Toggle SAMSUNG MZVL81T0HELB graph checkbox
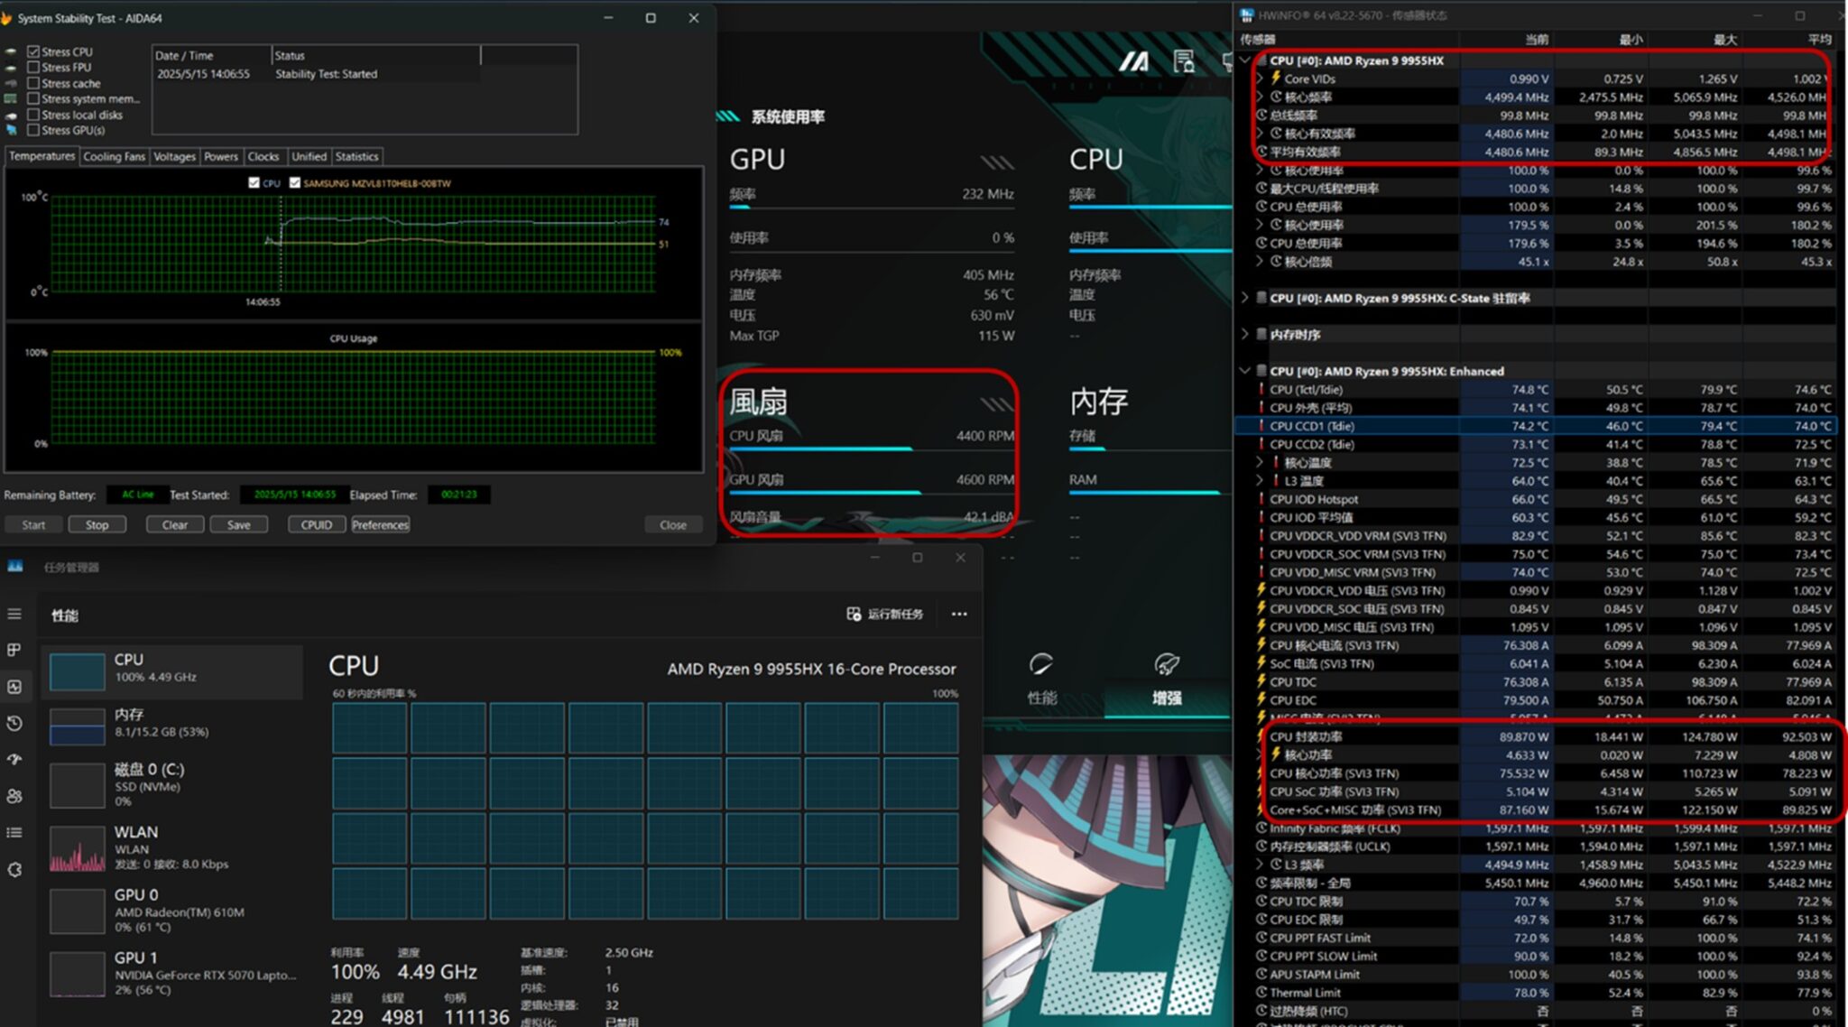Viewport: 1848px width, 1027px height. point(294,182)
